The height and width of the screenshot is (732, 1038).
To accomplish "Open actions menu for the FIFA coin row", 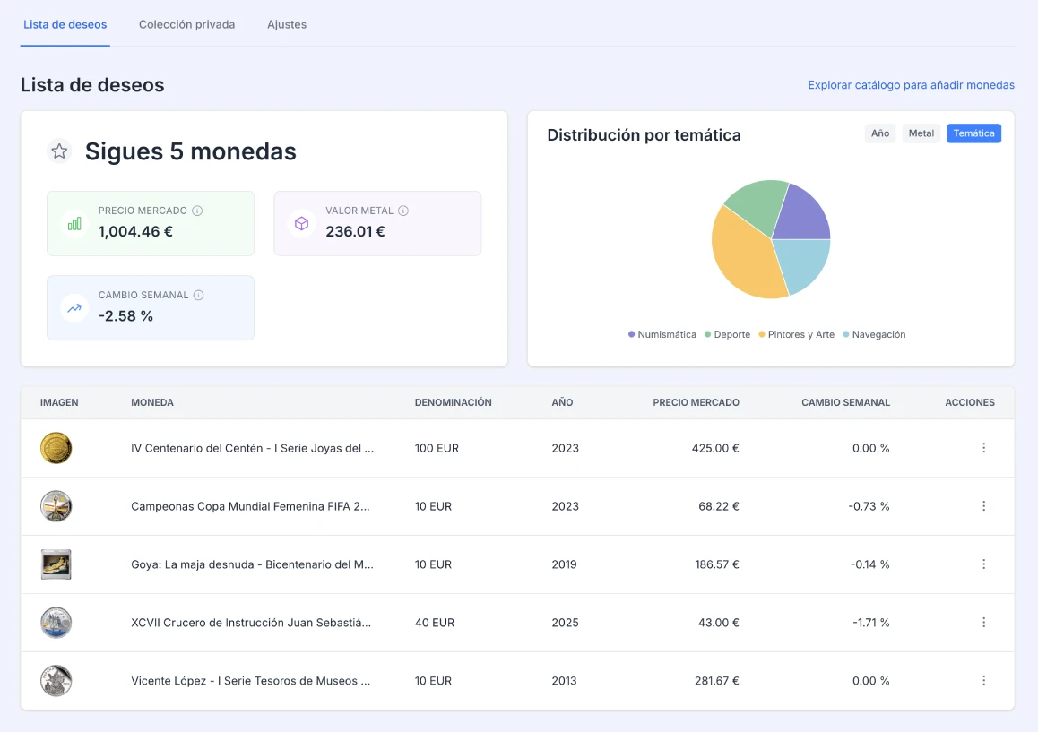I will point(983,506).
